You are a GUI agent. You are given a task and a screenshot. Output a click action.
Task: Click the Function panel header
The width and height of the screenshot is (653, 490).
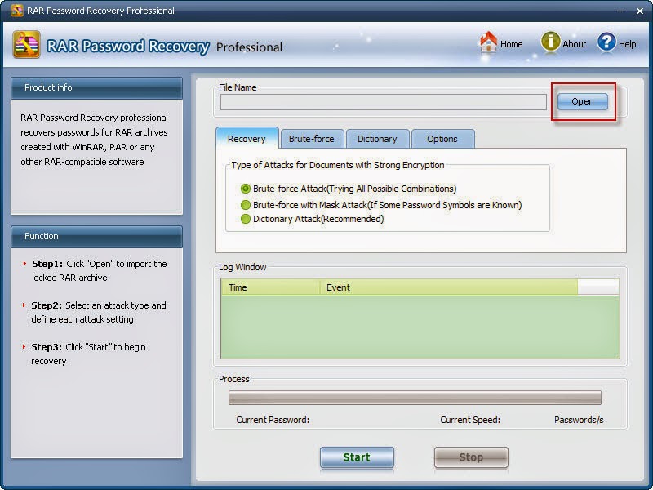[96, 237]
